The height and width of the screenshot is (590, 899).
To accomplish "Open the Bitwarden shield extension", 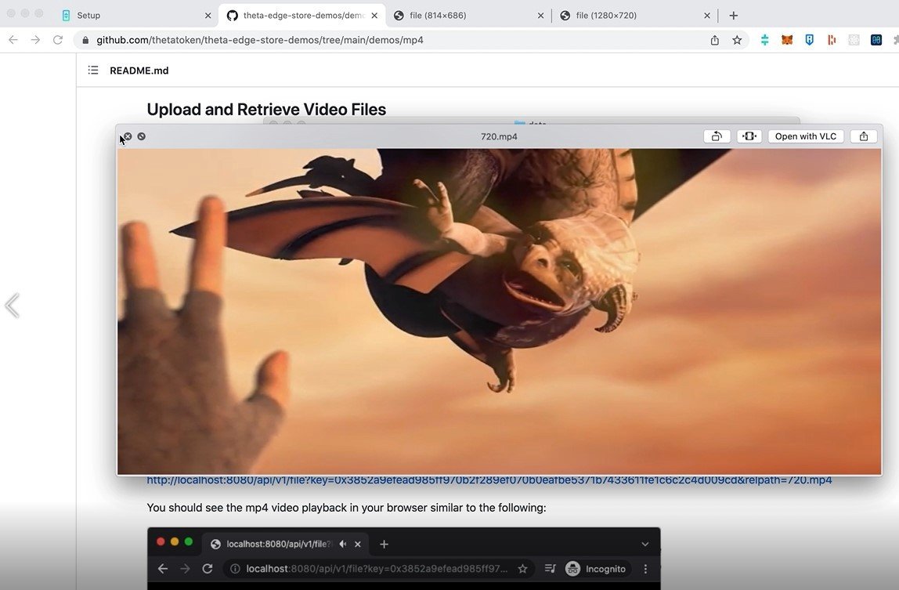I will pyautogui.click(x=809, y=40).
